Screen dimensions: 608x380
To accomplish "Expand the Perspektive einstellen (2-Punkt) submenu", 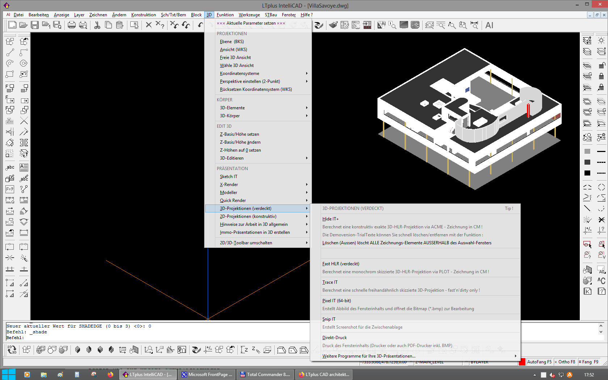I will tap(258, 81).
